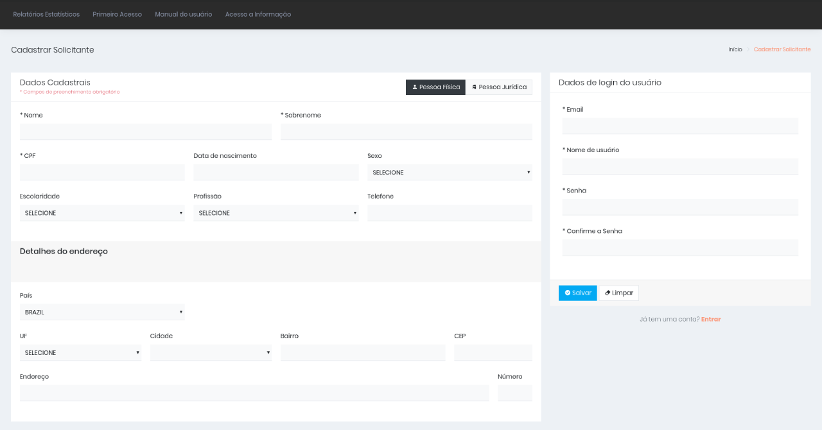Click the Salvar button

[x=577, y=293]
